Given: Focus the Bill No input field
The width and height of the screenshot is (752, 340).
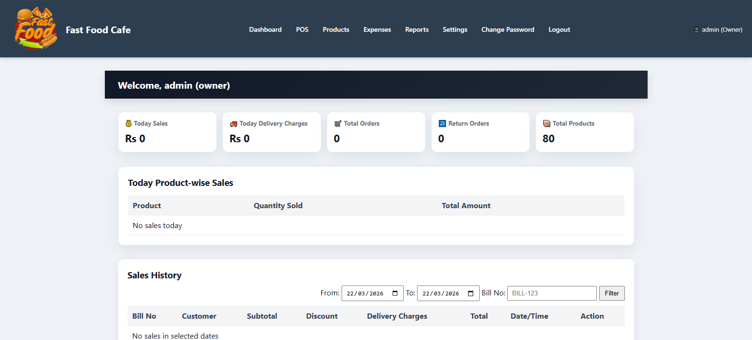Looking at the screenshot, I should (551, 294).
